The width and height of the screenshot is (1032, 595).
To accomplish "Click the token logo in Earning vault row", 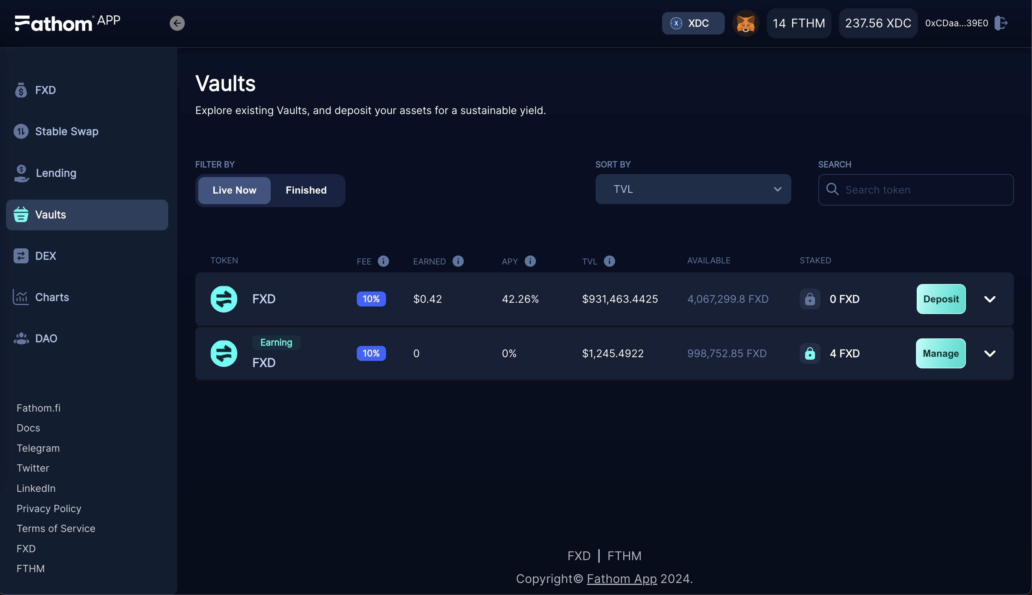I will 224,353.
